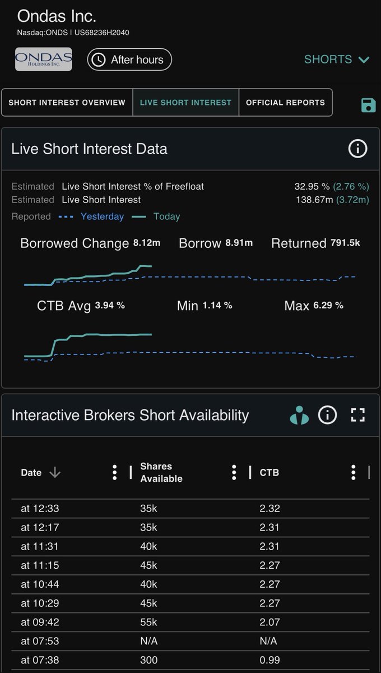The width and height of the screenshot is (381, 673).
Task: Click the 55k shares available cell
Action: [x=148, y=622]
